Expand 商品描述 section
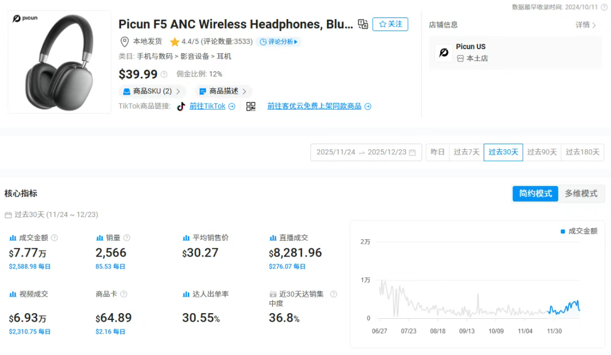 pos(223,91)
